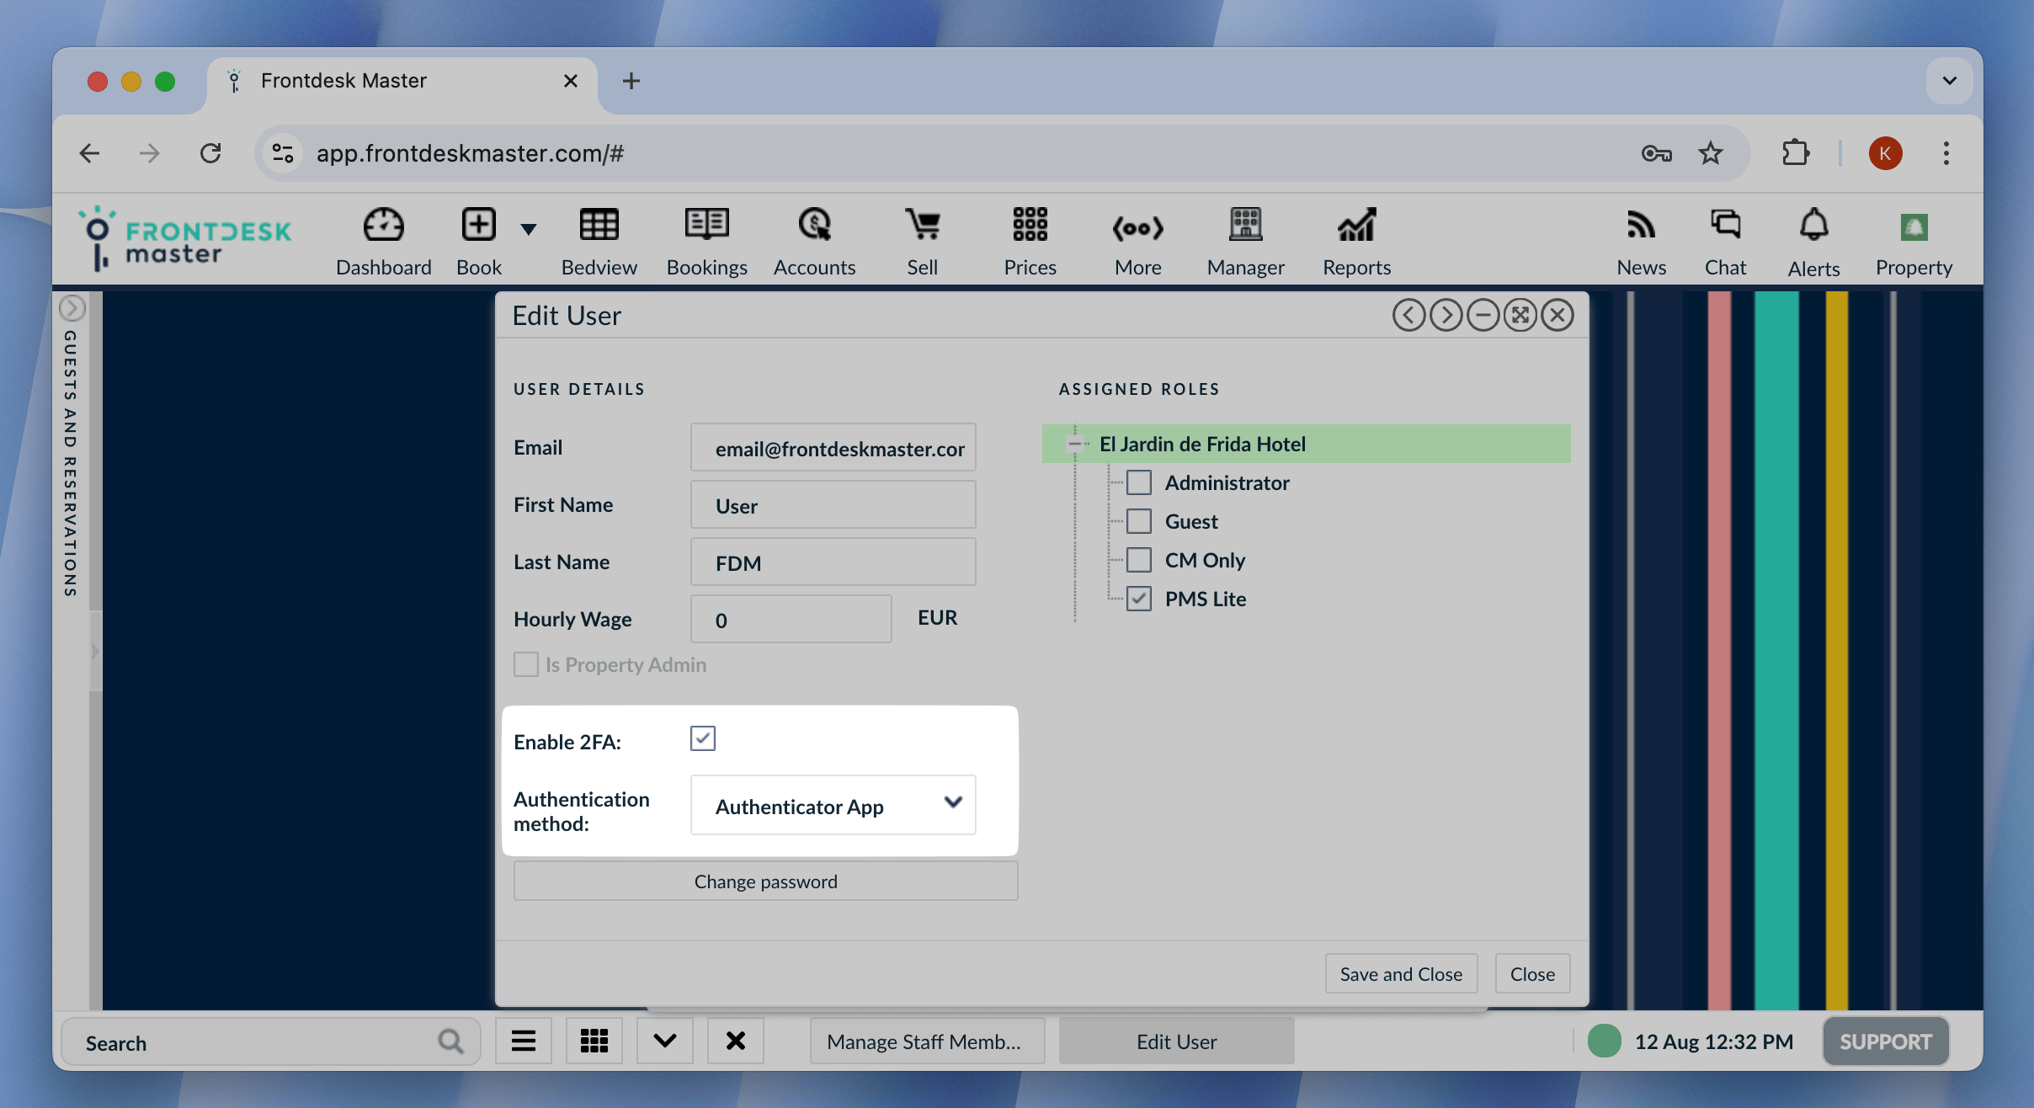
Task: Close the Edit User panel with X icon
Action: click(x=1557, y=315)
